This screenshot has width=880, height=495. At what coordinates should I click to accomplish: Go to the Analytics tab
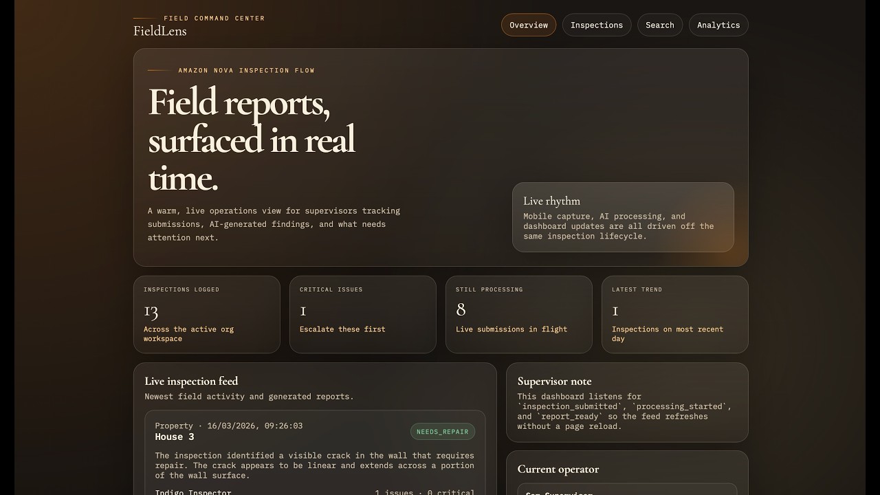pos(718,25)
